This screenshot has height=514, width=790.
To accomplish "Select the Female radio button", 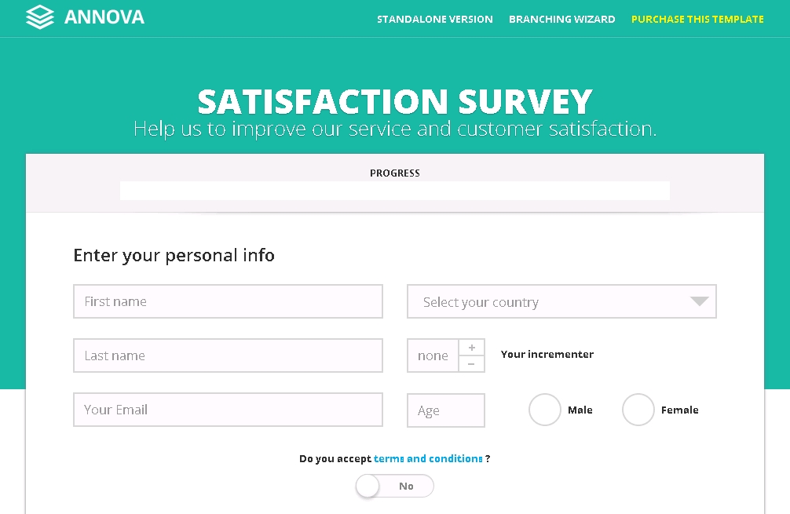I will 638,410.
